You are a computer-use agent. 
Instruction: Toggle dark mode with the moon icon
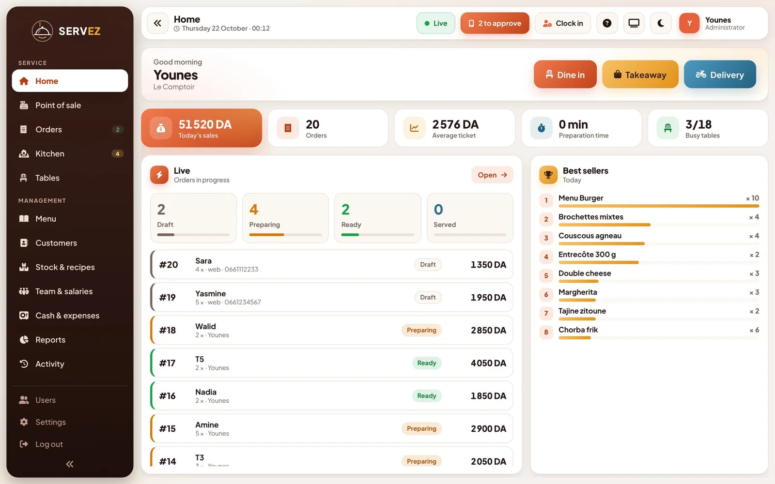[661, 23]
